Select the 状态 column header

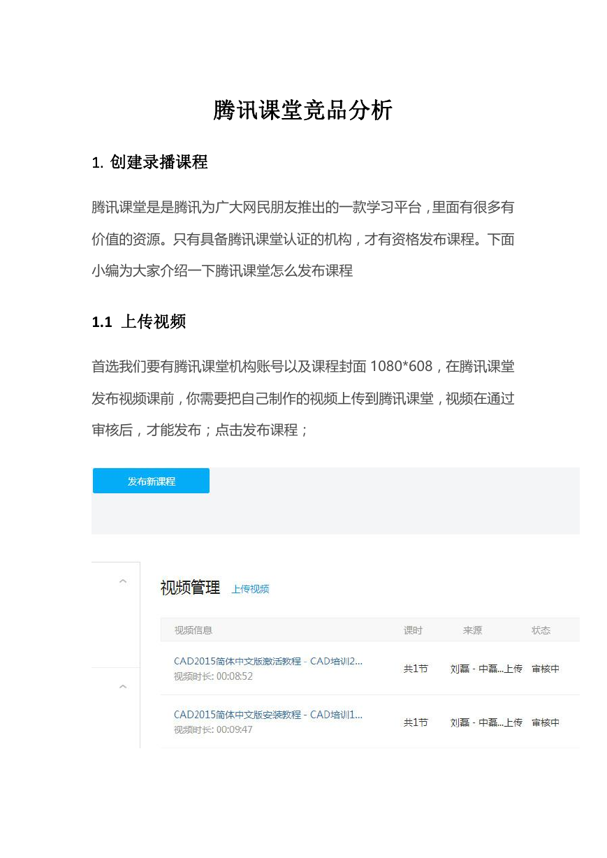coord(541,630)
